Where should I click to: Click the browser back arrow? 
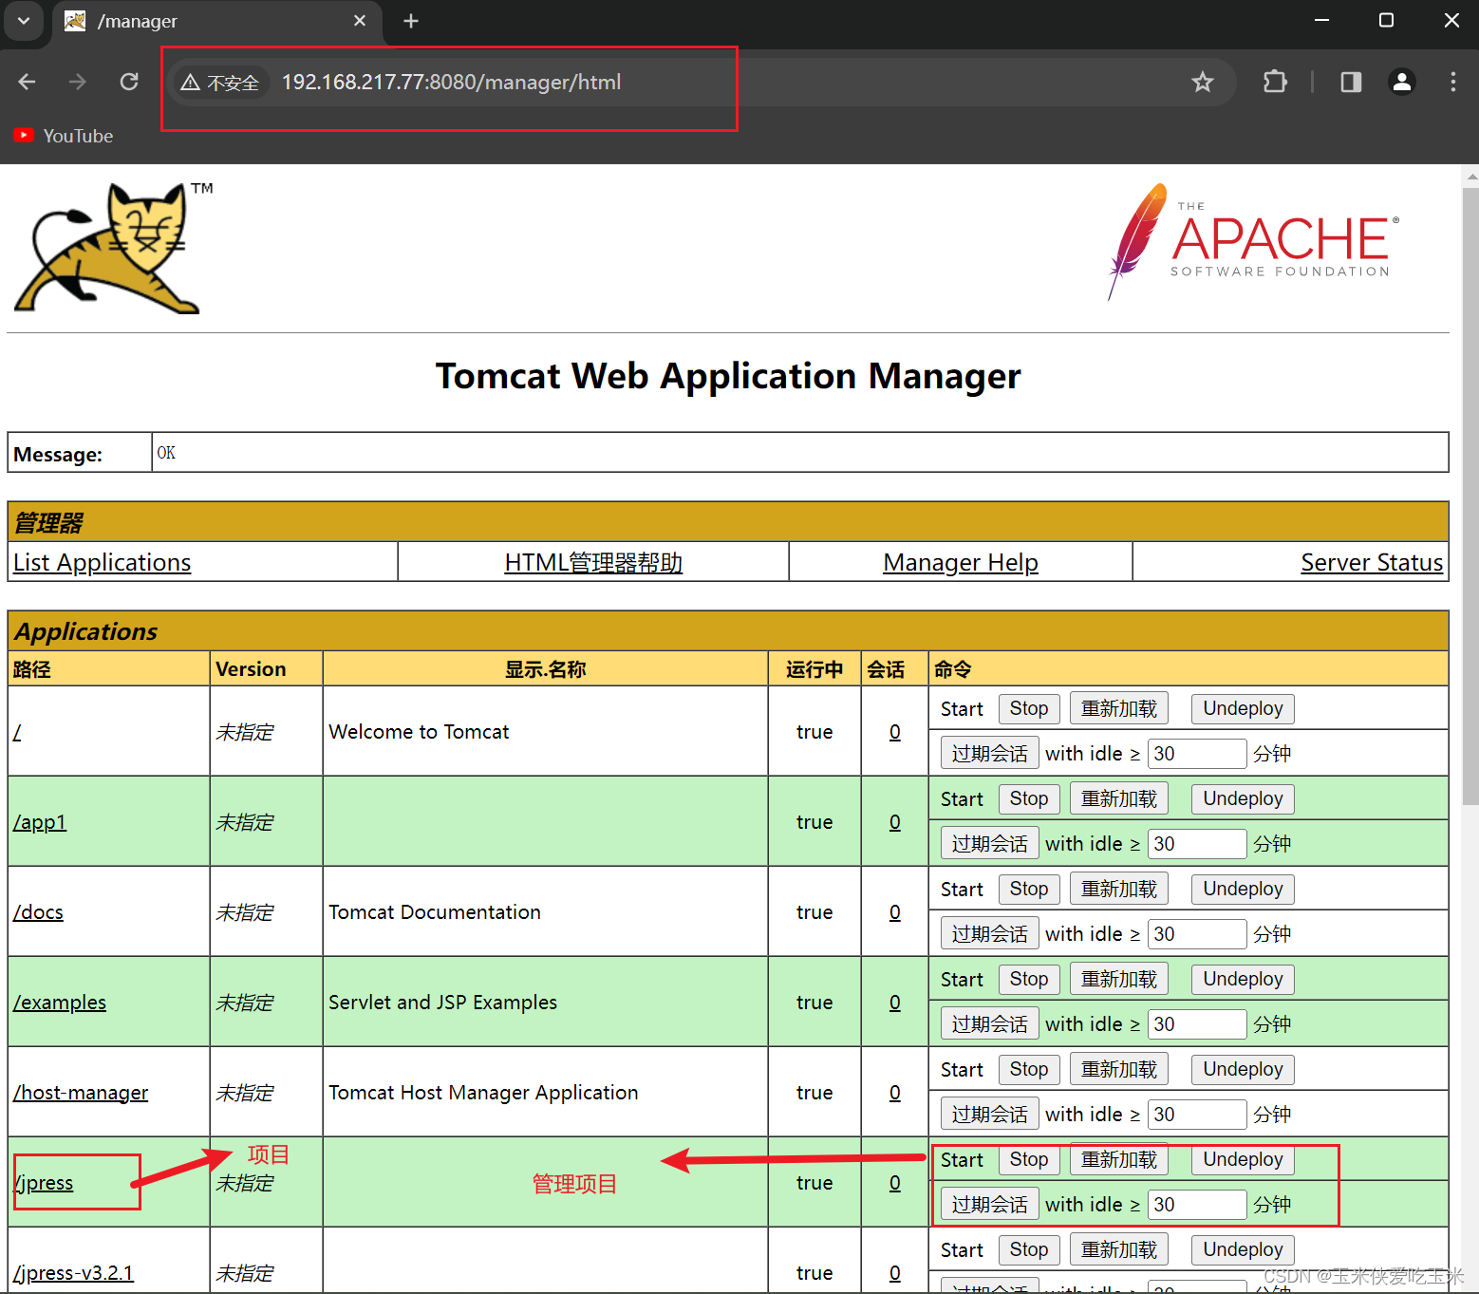click(x=27, y=82)
